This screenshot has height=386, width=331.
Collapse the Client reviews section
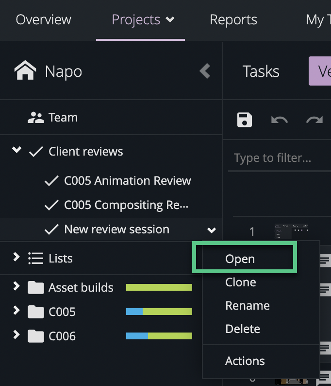click(17, 150)
